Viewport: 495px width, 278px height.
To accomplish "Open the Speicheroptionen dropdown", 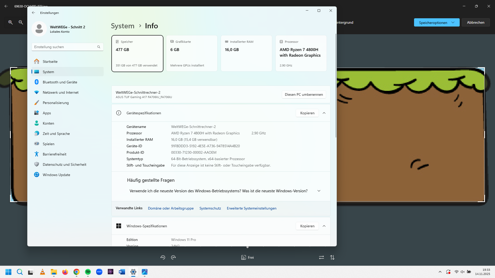I will pyautogui.click(x=436, y=22).
